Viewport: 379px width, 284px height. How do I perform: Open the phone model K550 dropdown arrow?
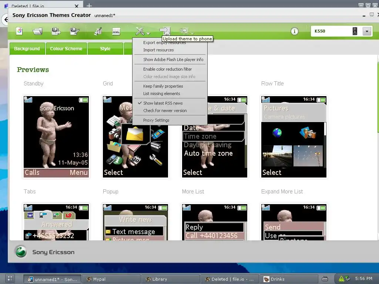click(367, 31)
